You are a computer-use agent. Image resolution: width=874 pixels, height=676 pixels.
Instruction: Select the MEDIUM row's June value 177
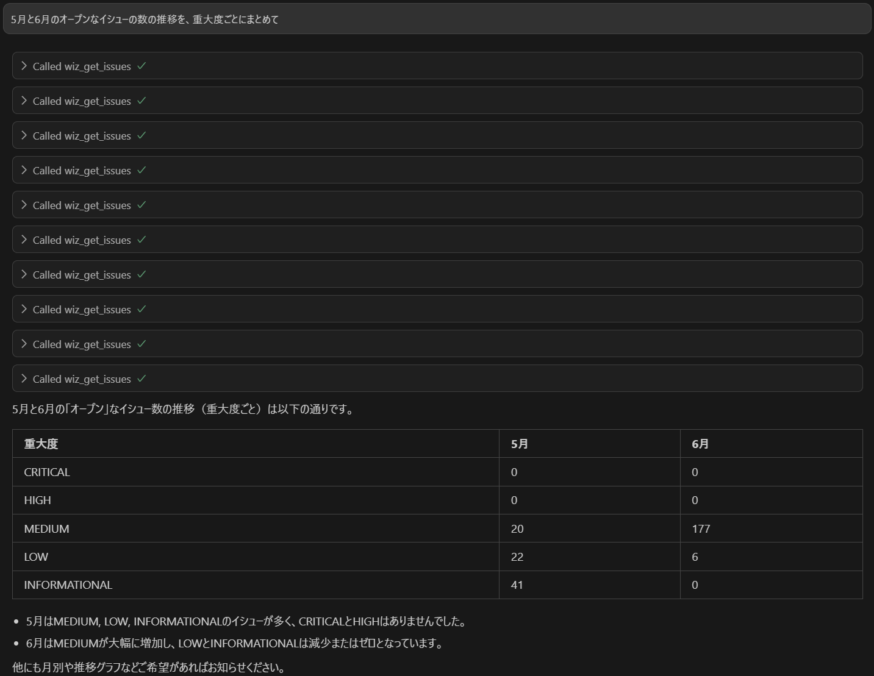pos(701,528)
